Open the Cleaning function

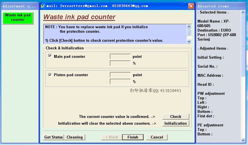click(x=75, y=137)
